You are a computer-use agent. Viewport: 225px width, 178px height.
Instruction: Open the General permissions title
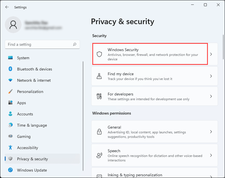point(114,127)
